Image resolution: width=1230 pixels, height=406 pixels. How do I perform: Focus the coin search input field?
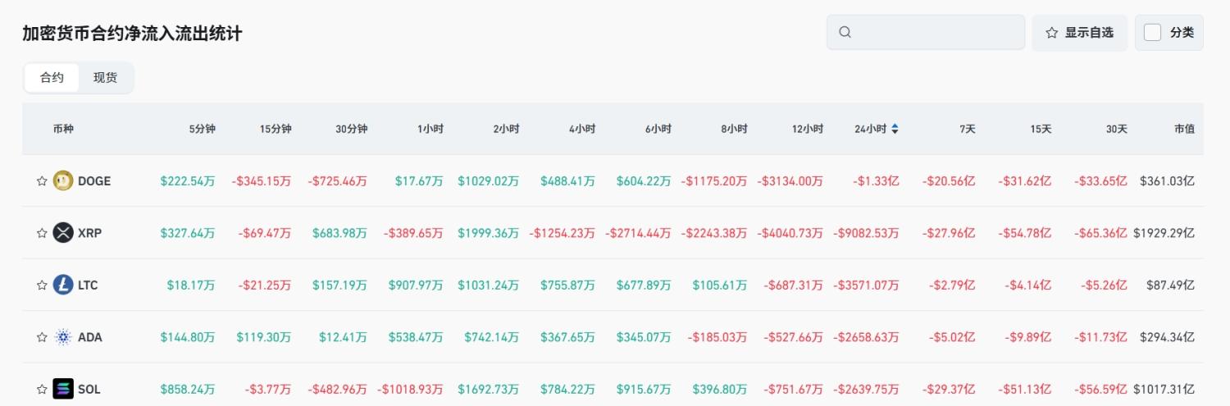(935, 33)
